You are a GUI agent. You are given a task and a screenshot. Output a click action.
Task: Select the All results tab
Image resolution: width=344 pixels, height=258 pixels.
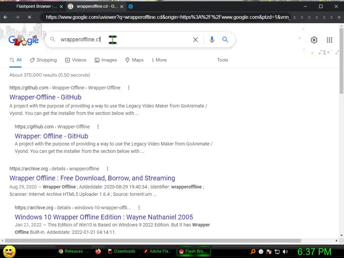point(15,60)
